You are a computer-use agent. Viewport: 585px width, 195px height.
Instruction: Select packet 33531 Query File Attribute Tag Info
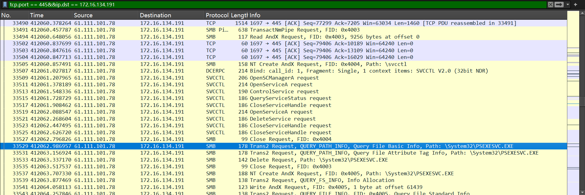284,153
